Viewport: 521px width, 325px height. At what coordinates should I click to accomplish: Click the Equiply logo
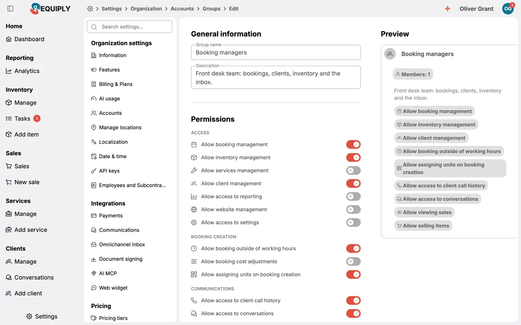pos(50,8)
